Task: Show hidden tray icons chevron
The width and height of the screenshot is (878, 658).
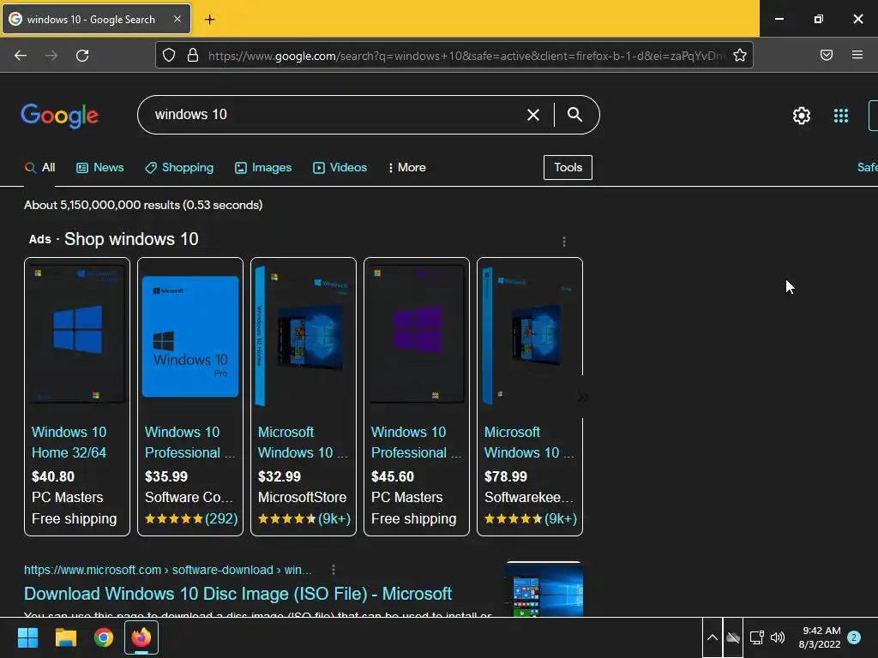Action: 713,637
